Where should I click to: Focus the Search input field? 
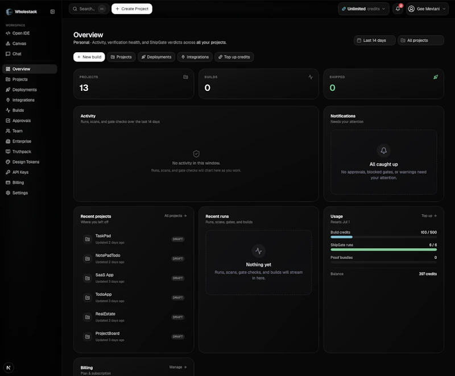pyautogui.click(x=89, y=9)
